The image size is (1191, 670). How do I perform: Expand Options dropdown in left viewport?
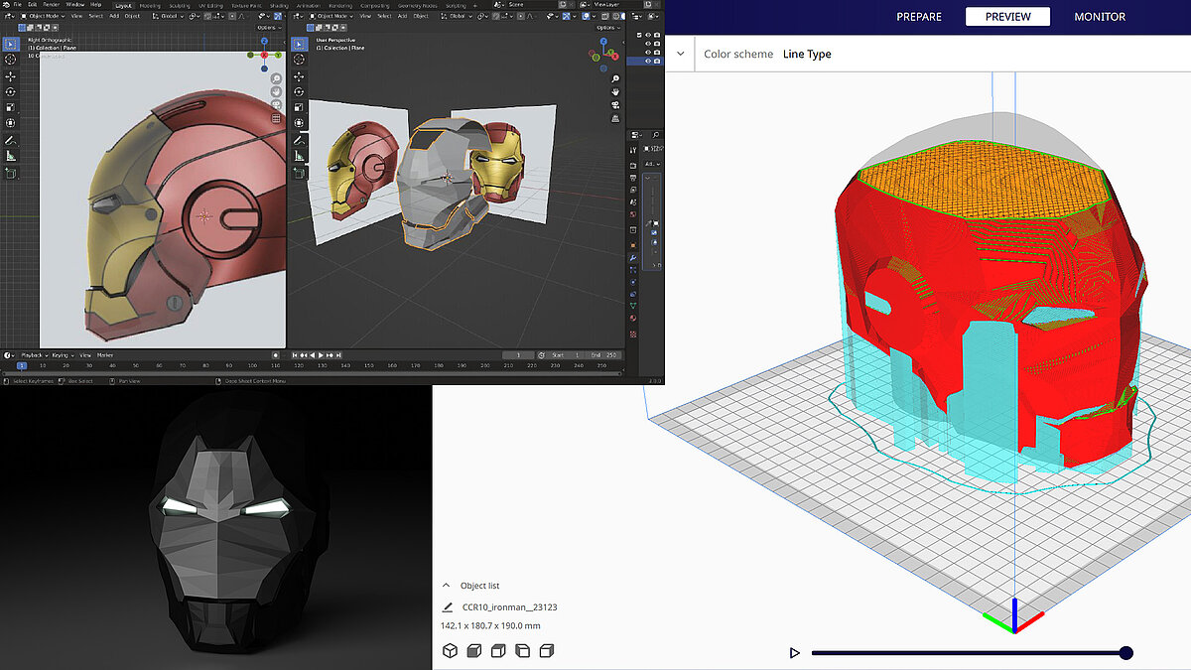(268, 28)
